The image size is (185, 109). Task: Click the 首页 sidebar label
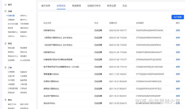pyautogui.click(x=10, y=5)
